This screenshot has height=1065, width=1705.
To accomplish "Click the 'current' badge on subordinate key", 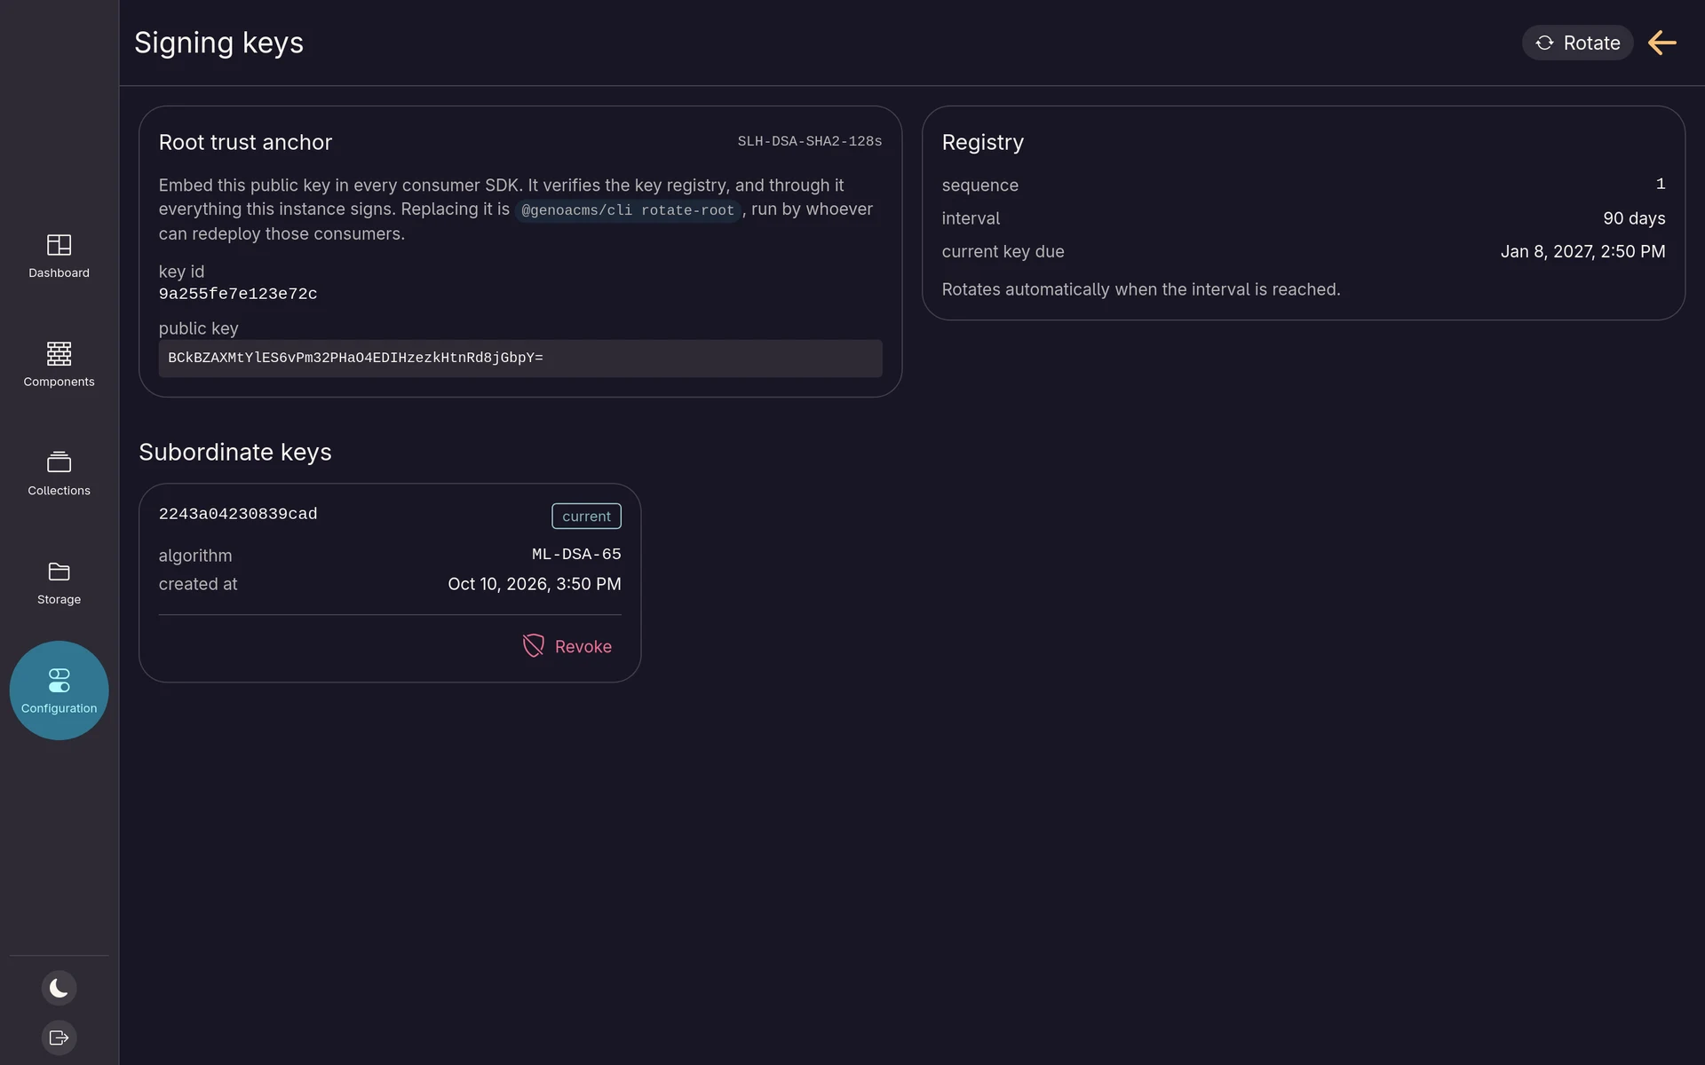I will click(x=586, y=516).
